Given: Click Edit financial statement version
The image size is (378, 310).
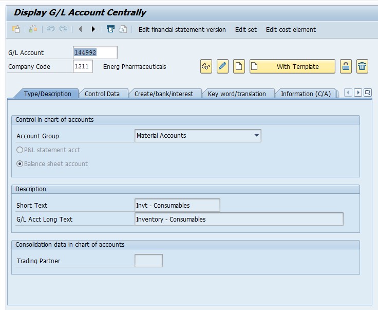Looking at the screenshot, I should tap(182, 29).
